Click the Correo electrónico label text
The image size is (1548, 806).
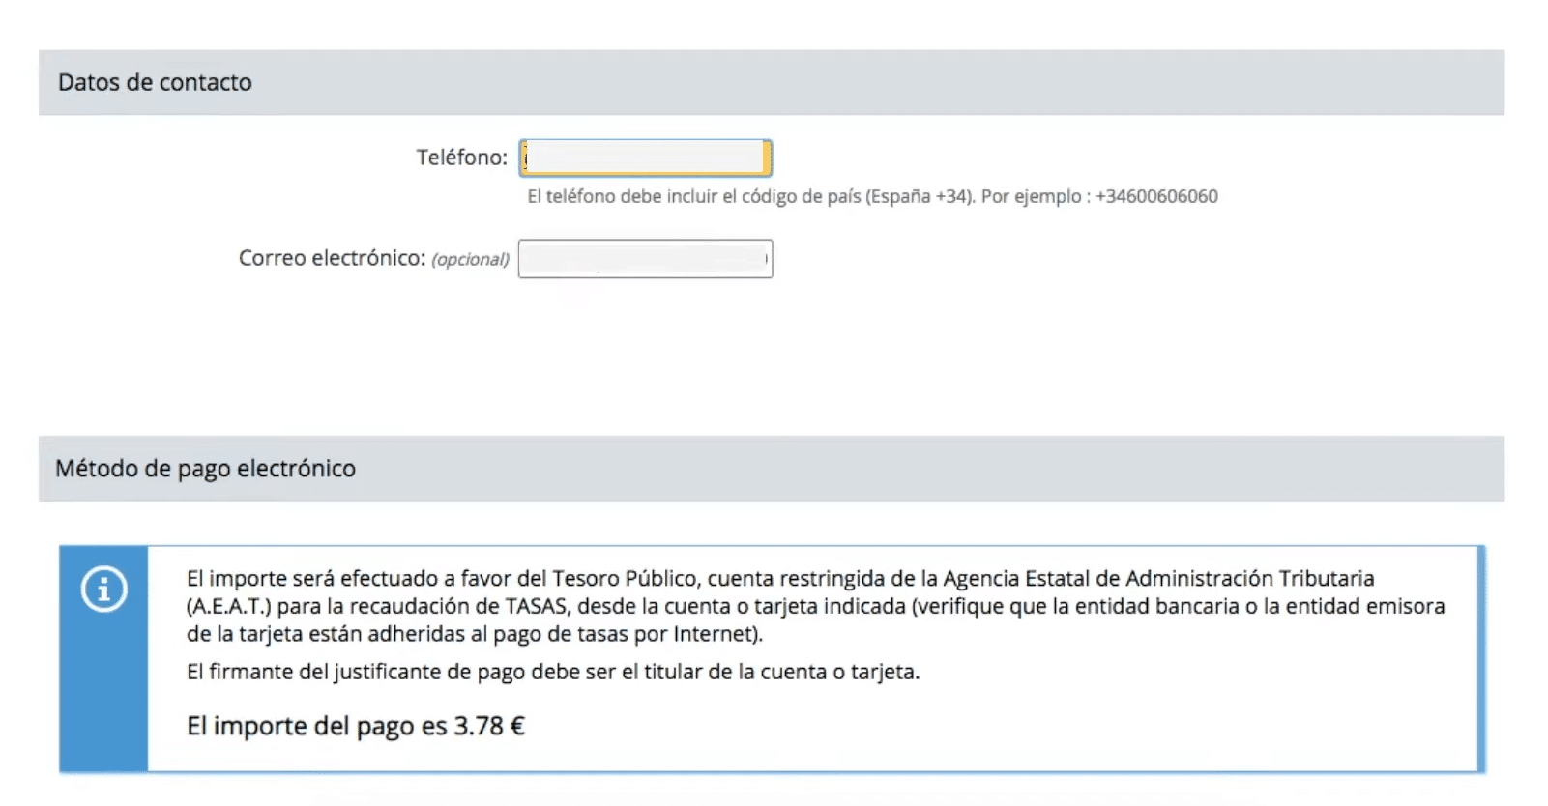coord(332,258)
